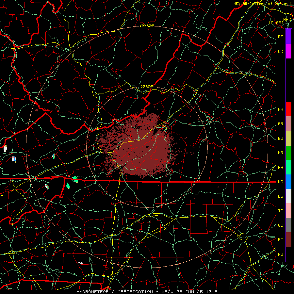This screenshot has width=294, height=294.
Task: Select the GR pink legend swatch
Action: click(x=288, y=124)
